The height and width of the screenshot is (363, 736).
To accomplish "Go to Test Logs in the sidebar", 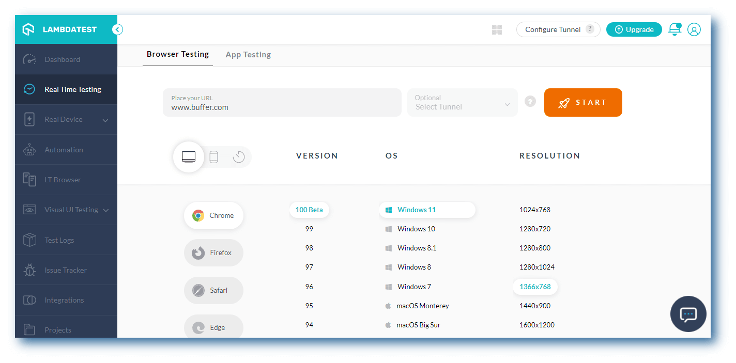I will point(59,240).
